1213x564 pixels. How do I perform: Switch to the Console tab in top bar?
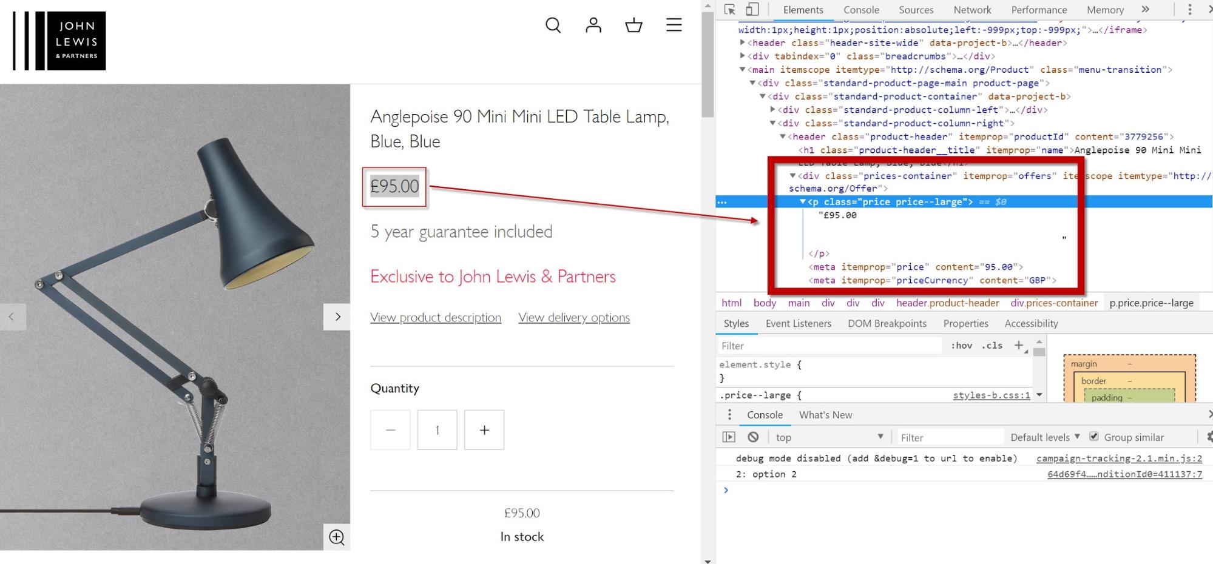861,10
